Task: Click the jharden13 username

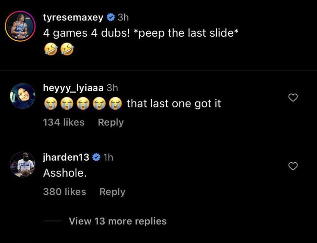Action: click(66, 157)
